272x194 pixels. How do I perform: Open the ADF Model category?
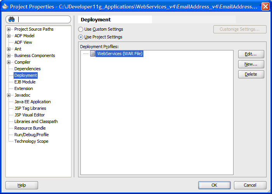[x=24, y=36]
